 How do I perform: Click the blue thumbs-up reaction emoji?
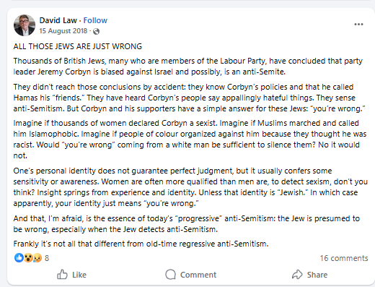pos(19,258)
